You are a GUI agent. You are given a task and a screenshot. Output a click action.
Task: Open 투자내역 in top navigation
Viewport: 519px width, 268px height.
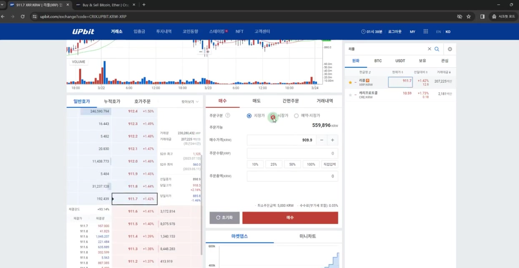[164, 31]
